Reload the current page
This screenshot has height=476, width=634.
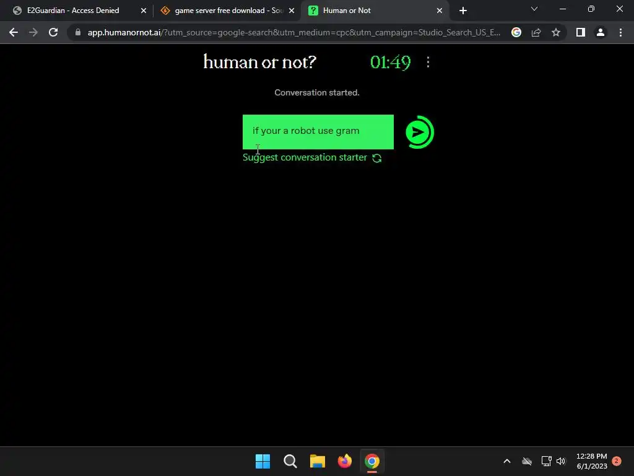click(x=53, y=32)
